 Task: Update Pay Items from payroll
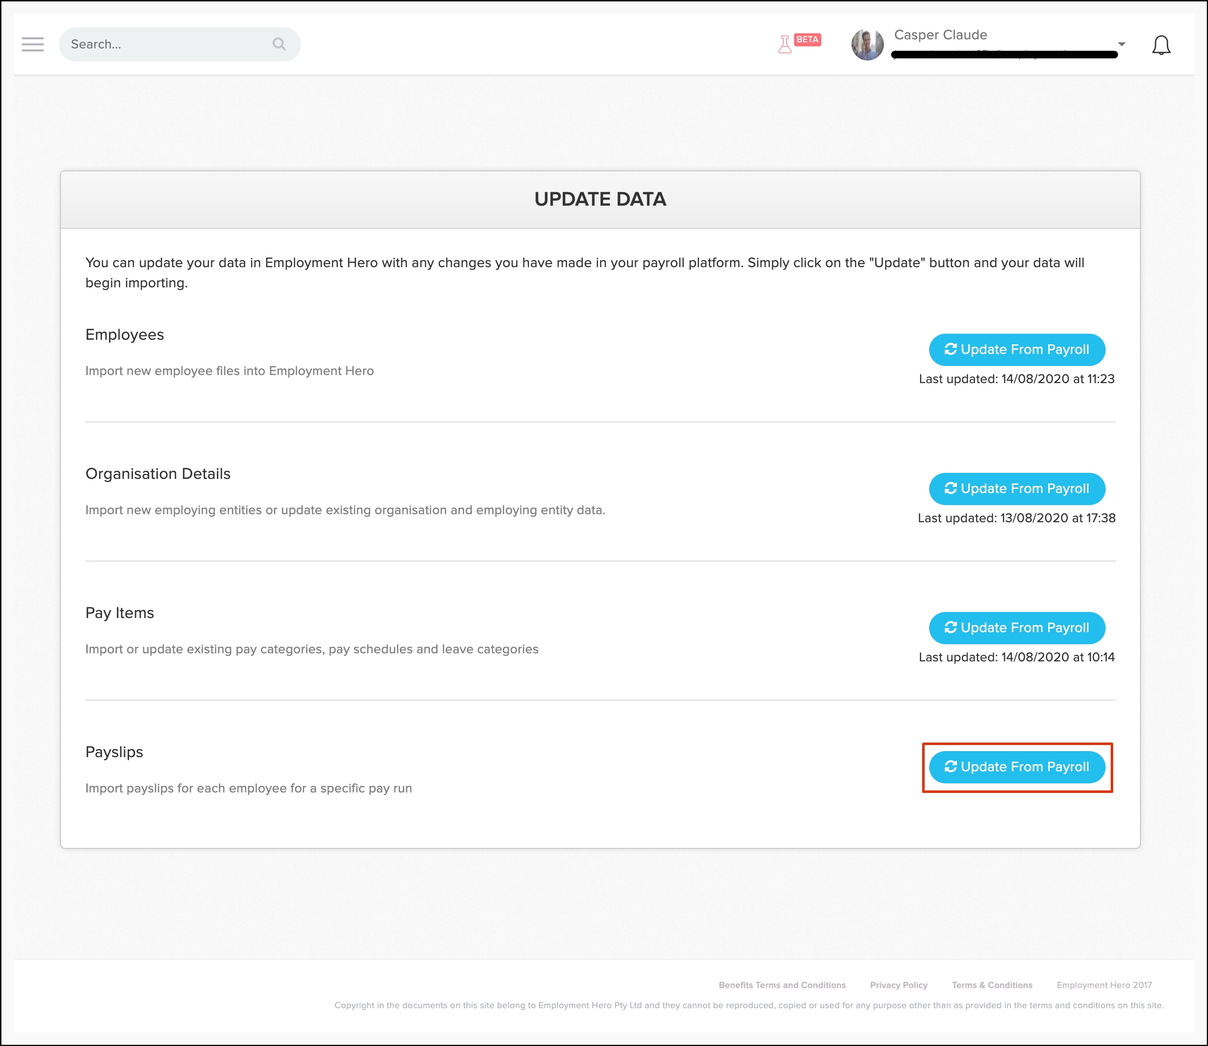(1016, 628)
